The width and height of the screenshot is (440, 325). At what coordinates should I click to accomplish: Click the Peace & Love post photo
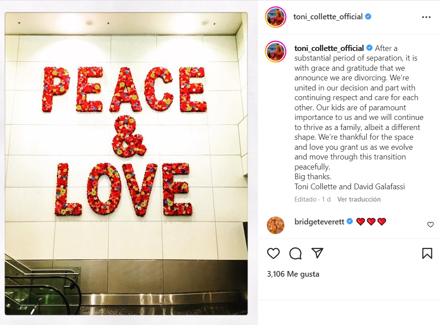[x=126, y=163]
